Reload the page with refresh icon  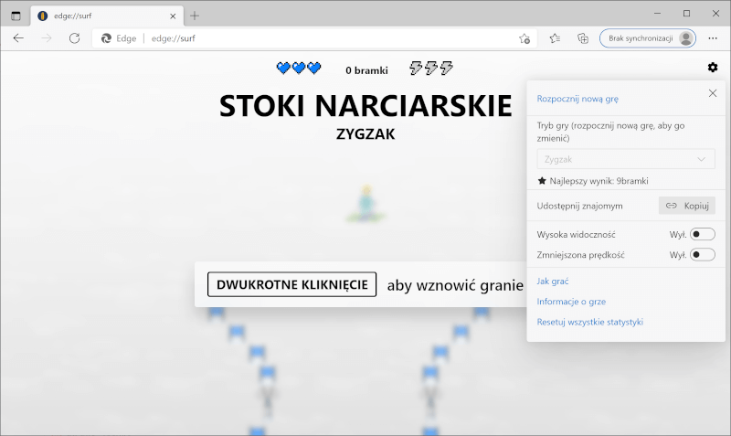[75, 38]
